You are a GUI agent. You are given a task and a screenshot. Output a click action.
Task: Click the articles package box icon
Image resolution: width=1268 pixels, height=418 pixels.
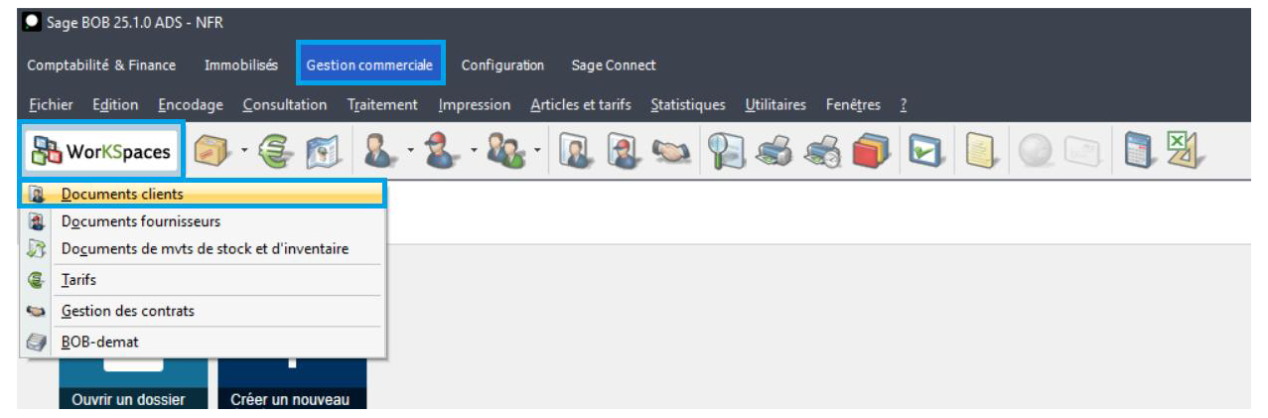click(211, 151)
